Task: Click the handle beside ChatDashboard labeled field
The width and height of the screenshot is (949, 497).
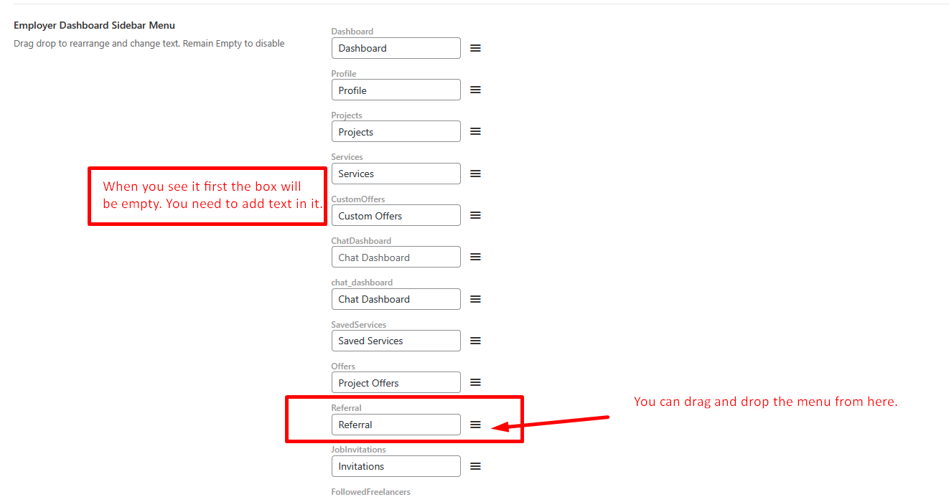Action: coord(475,257)
